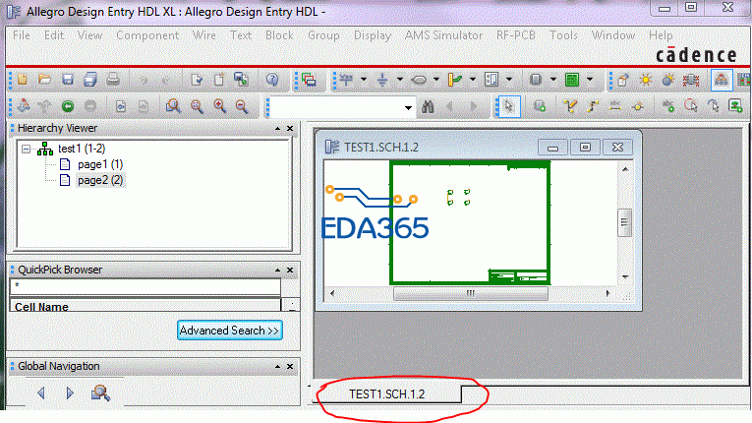The height and width of the screenshot is (423, 752).
Task: Click the green circular back arrow icon
Action: click(x=68, y=106)
